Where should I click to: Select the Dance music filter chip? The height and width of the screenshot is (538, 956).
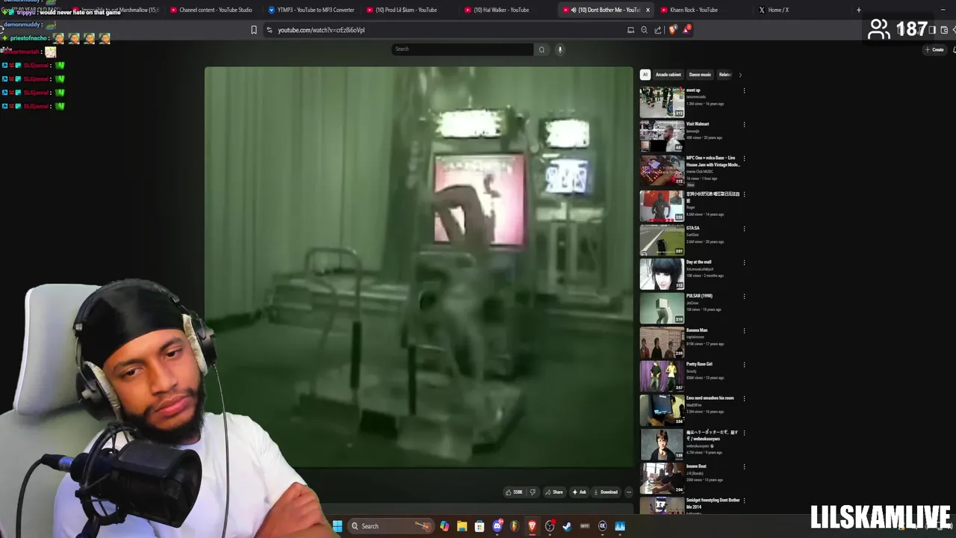(700, 75)
